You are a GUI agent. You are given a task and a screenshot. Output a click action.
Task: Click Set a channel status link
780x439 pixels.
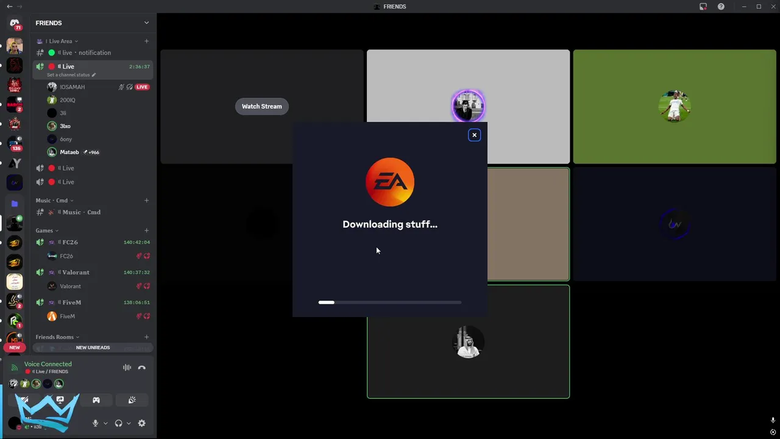(x=68, y=75)
